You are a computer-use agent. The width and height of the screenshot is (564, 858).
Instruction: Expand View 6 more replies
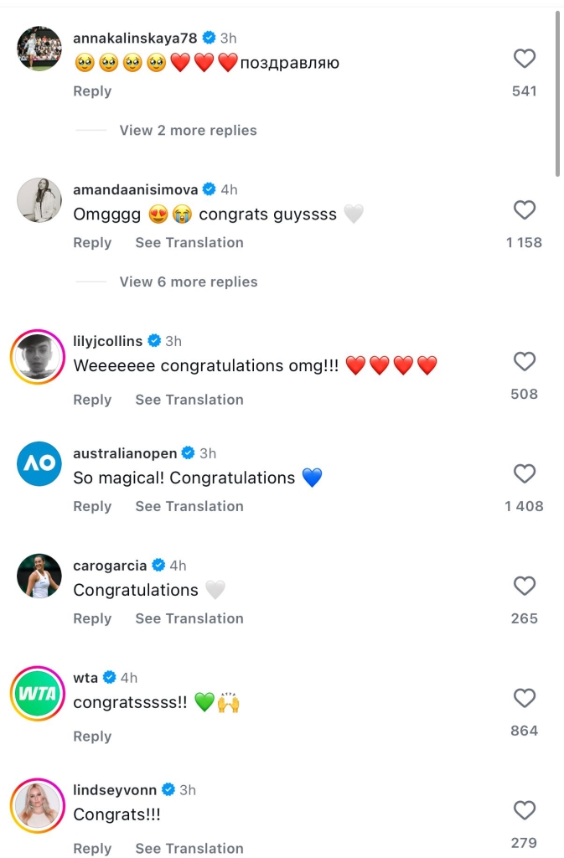tap(188, 282)
